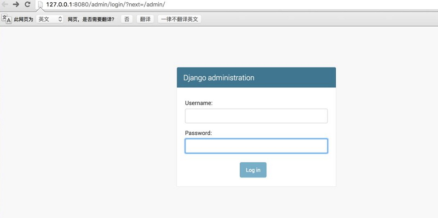This screenshot has height=218, width=438.
Task: Click the Log in button
Action: click(253, 170)
